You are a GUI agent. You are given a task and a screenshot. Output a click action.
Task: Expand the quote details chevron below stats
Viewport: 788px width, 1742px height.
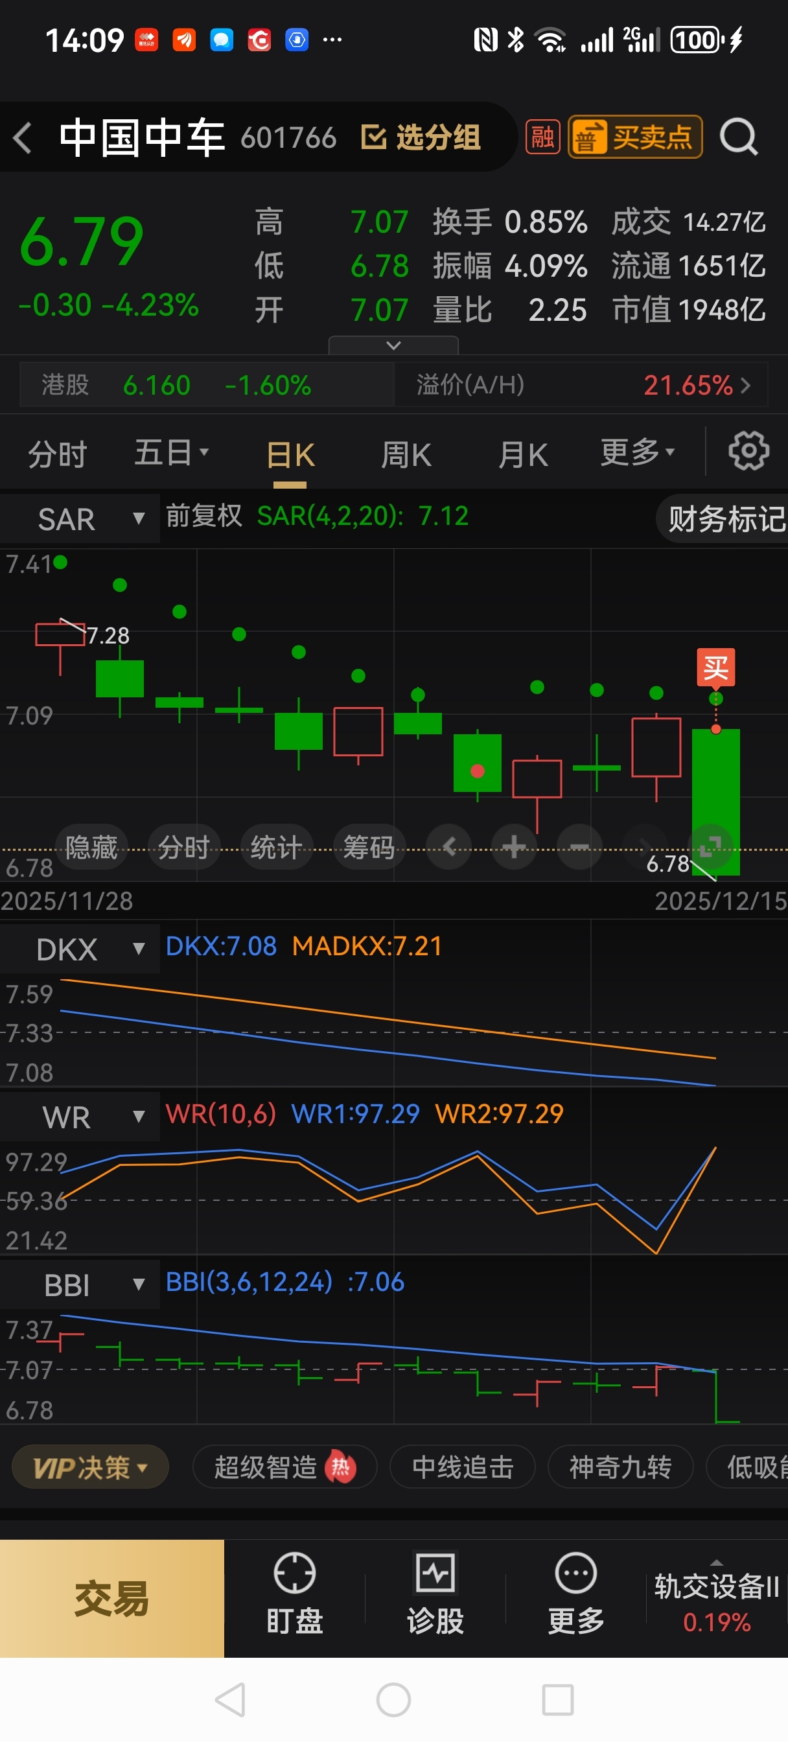coord(393,345)
